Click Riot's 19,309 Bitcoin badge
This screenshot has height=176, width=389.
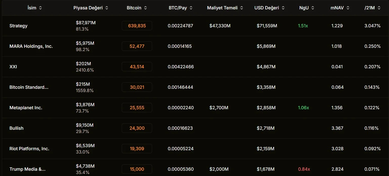[x=137, y=149]
